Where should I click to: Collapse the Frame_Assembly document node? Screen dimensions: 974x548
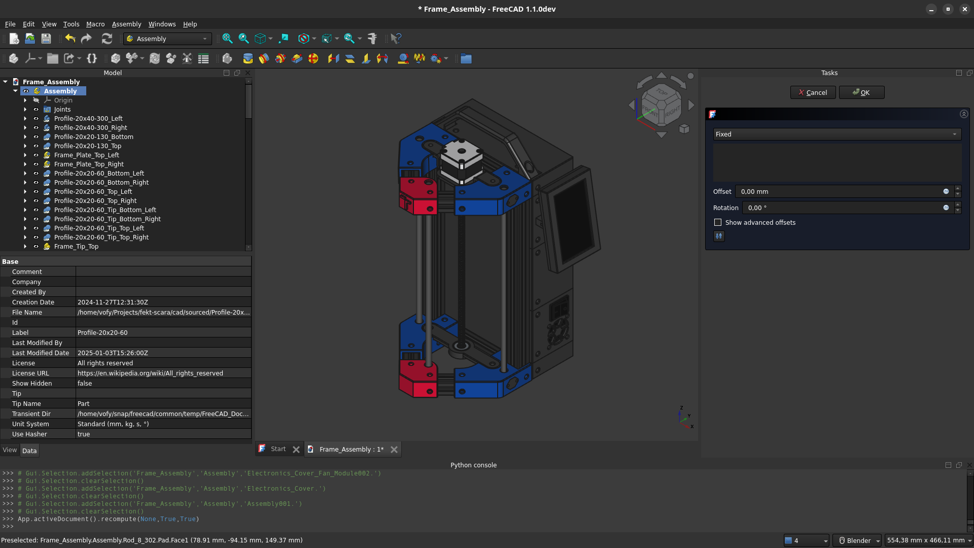5,82
